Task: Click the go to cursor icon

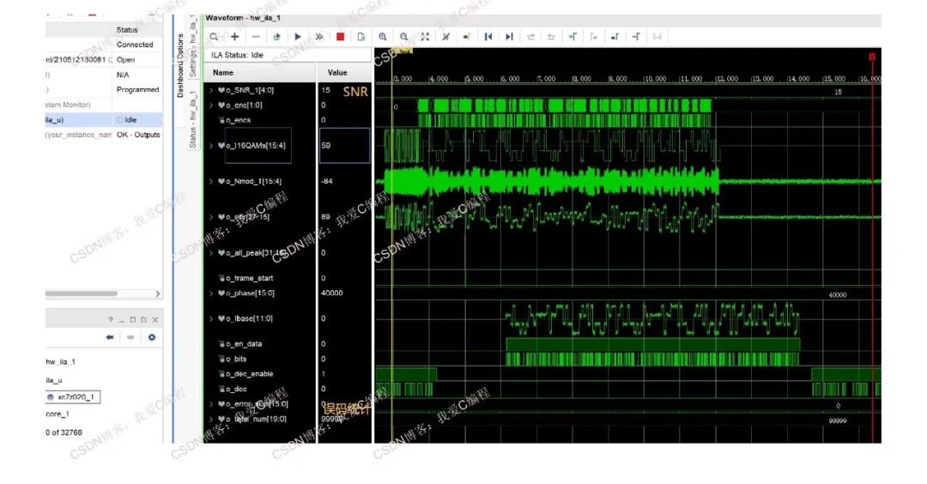Action: [467, 37]
